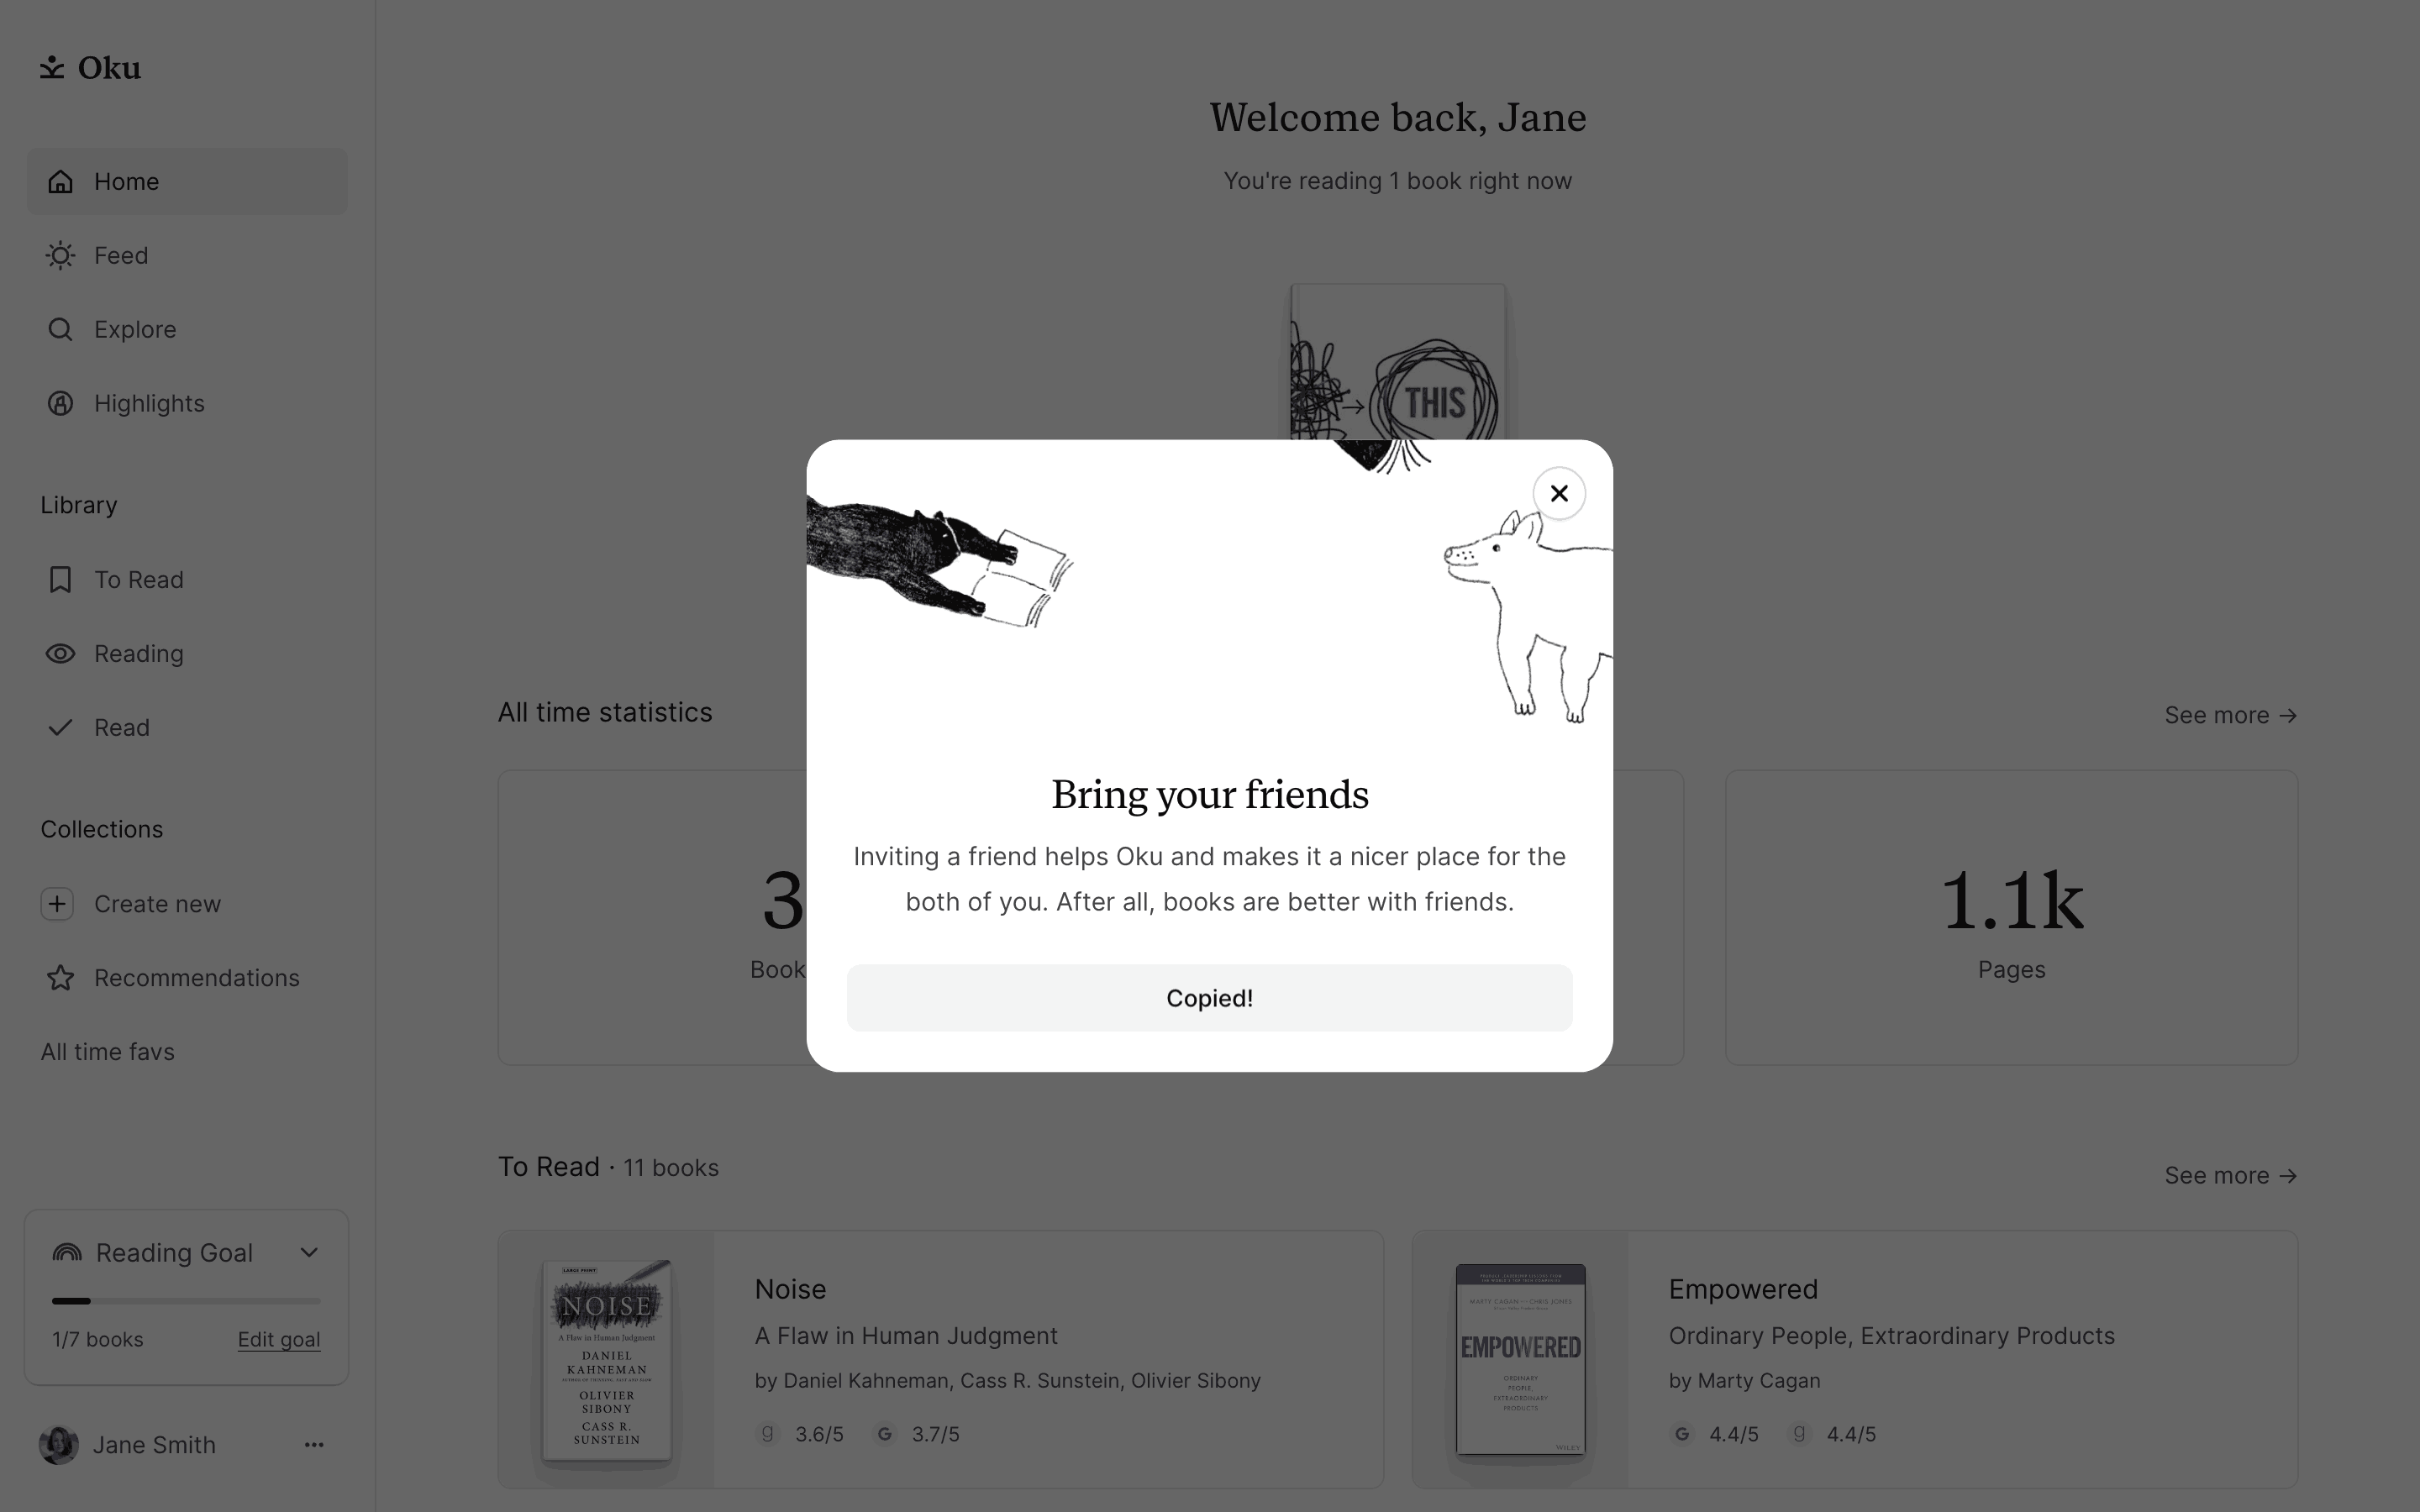This screenshot has width=2420, height=1512.
Task: Open the Noise book cover thumbnail
Action: (x=607, y=1360)
